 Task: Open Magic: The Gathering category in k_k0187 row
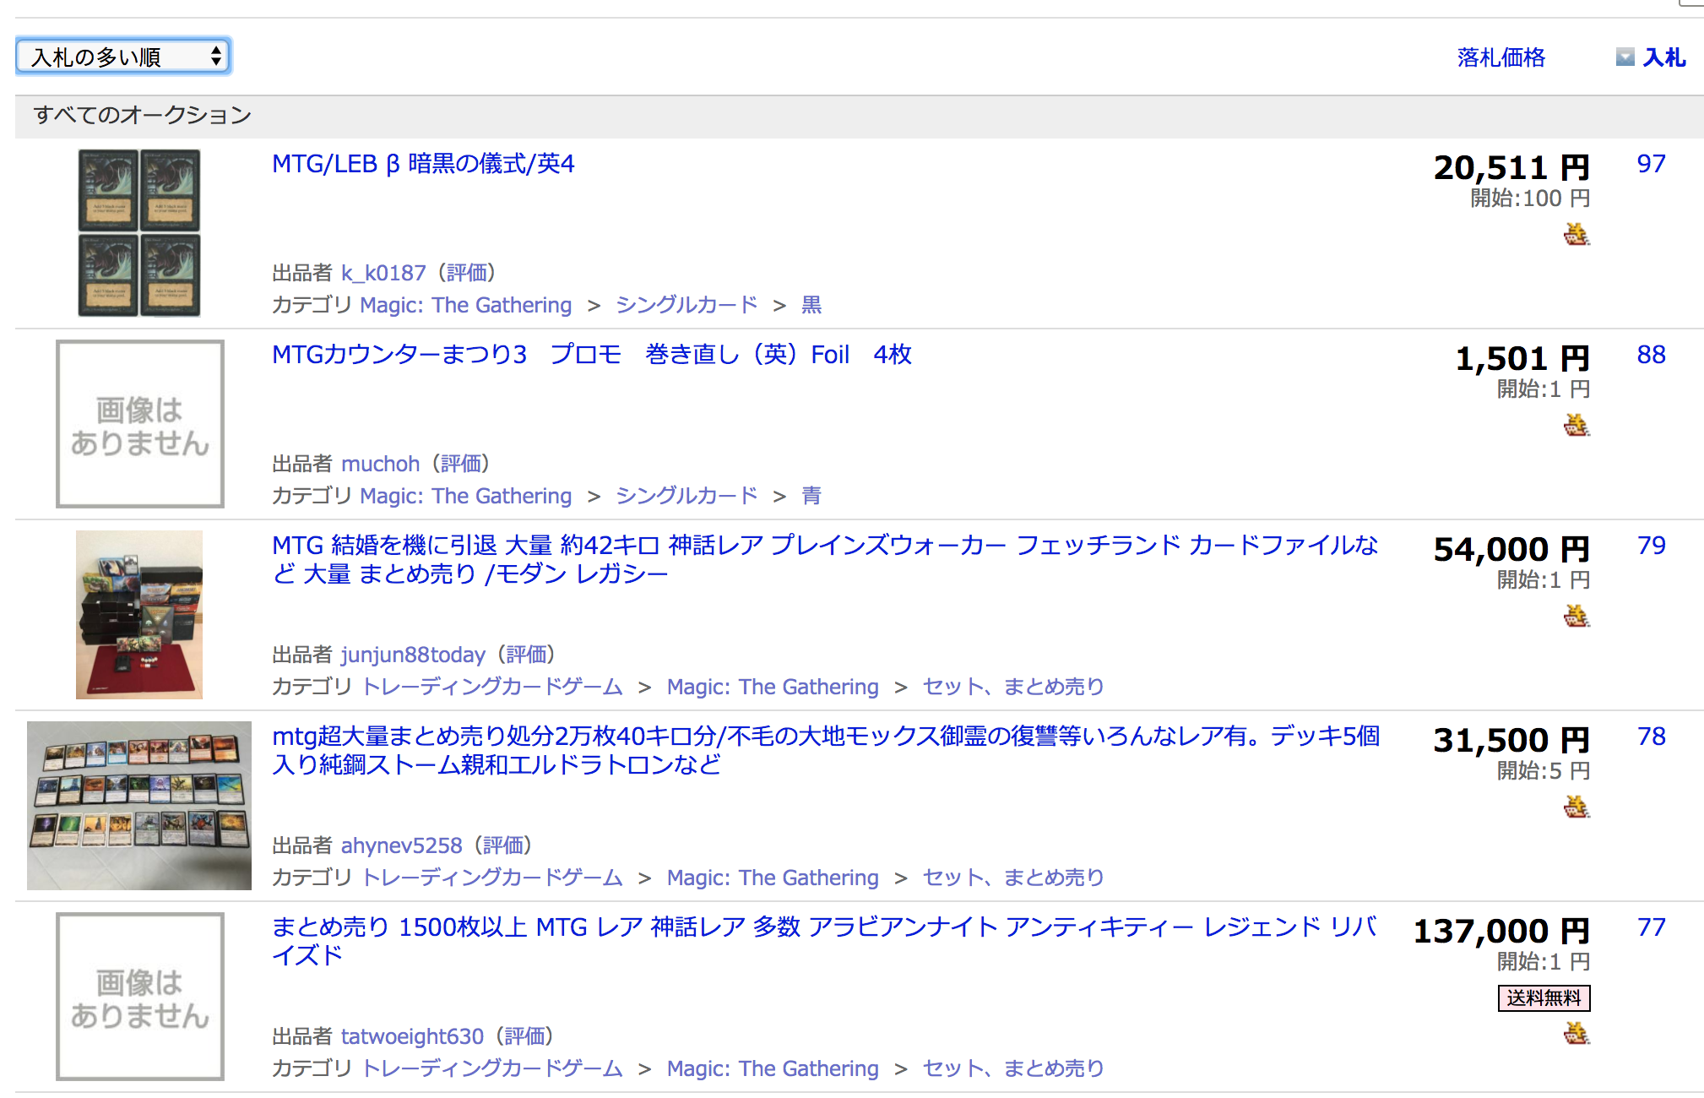click(x=466, y=305)
